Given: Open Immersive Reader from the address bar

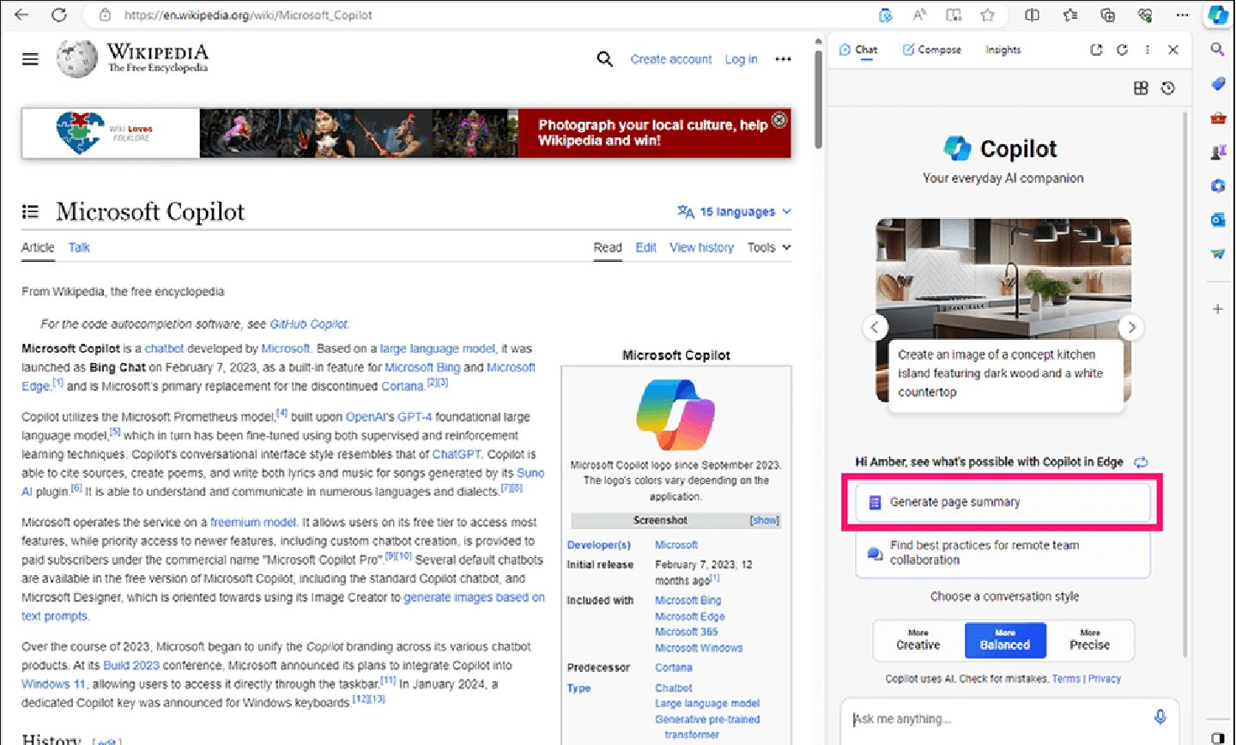Looking at the screenshot, I should click(x=954, y=15).
